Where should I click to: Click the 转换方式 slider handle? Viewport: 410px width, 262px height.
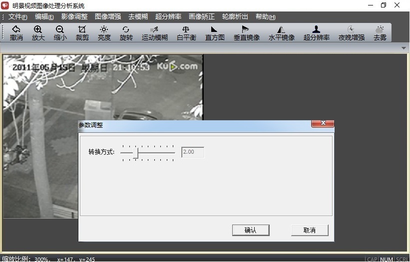[x=135, y=152]
